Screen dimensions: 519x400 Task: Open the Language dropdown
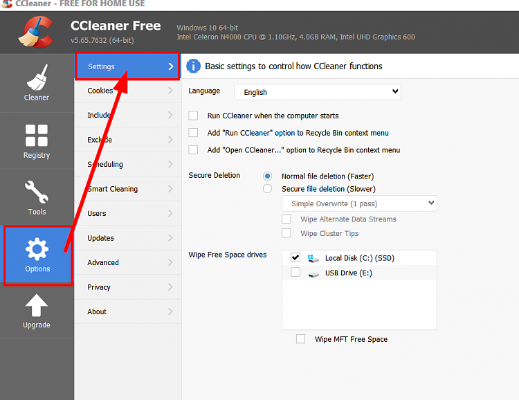click(318, 92)
